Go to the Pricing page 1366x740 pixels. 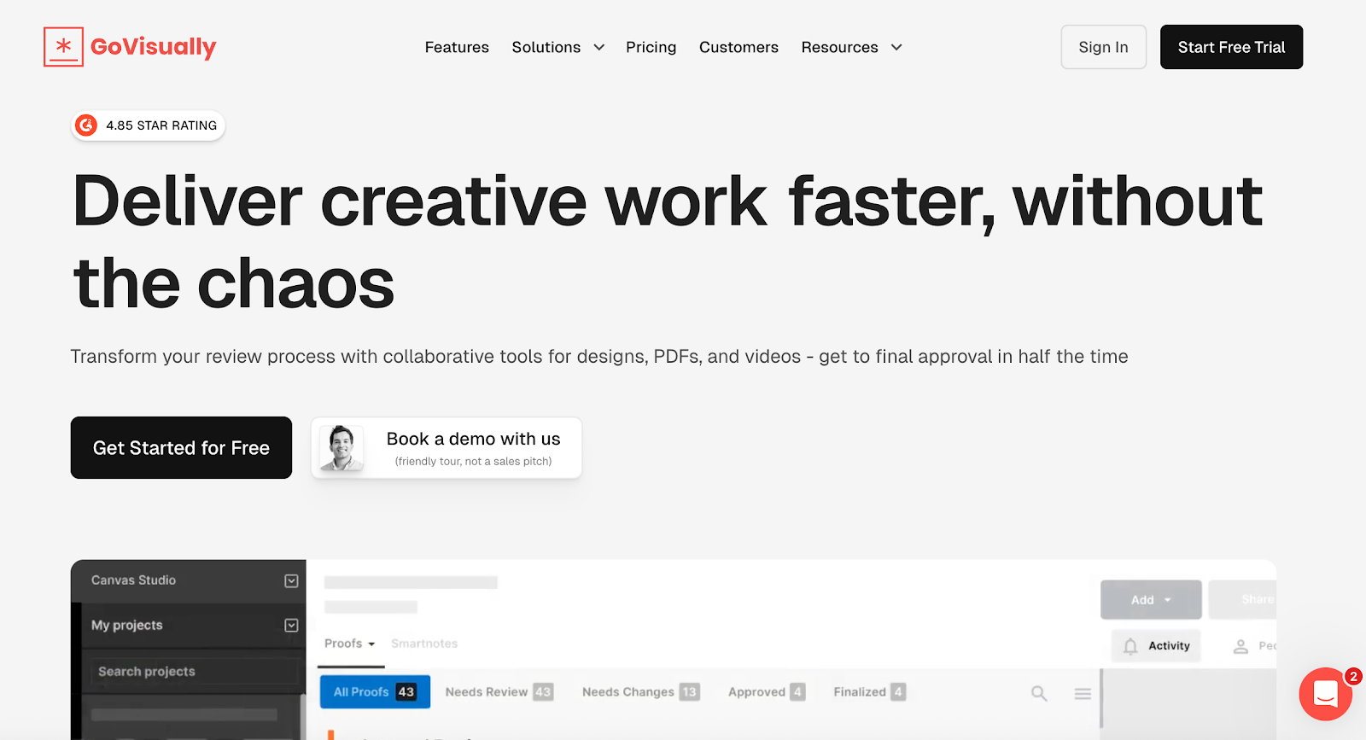tap(651, 48)
